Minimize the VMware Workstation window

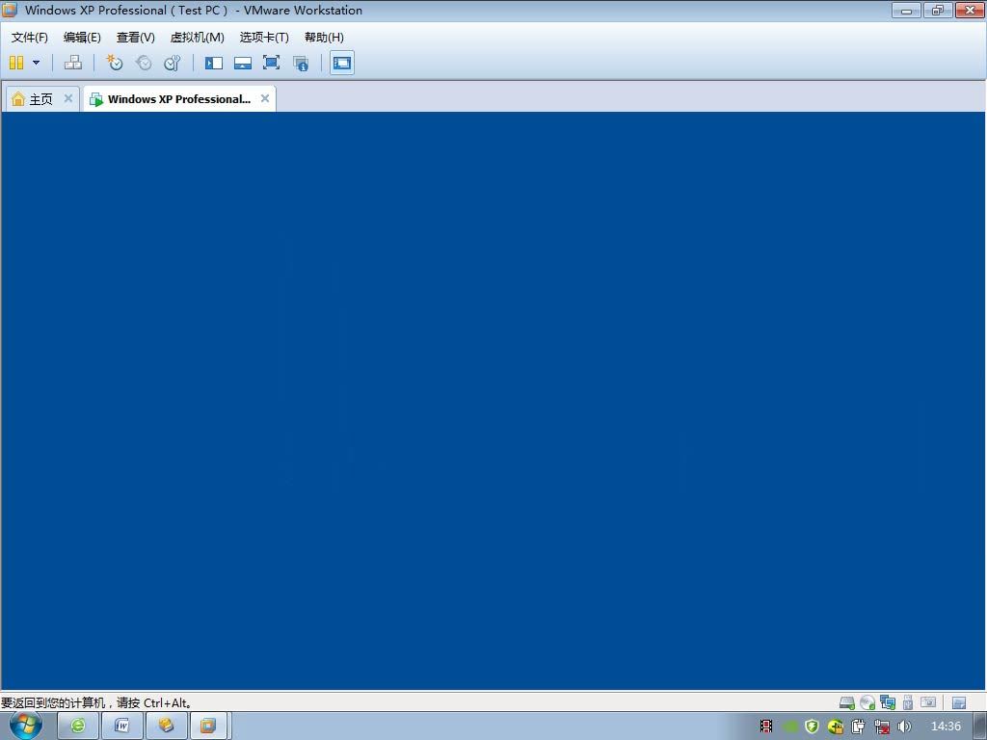[x=906, y=10]
